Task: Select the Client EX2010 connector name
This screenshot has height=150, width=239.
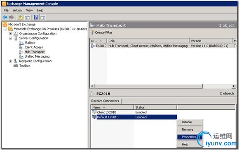Action: [107, 112]
